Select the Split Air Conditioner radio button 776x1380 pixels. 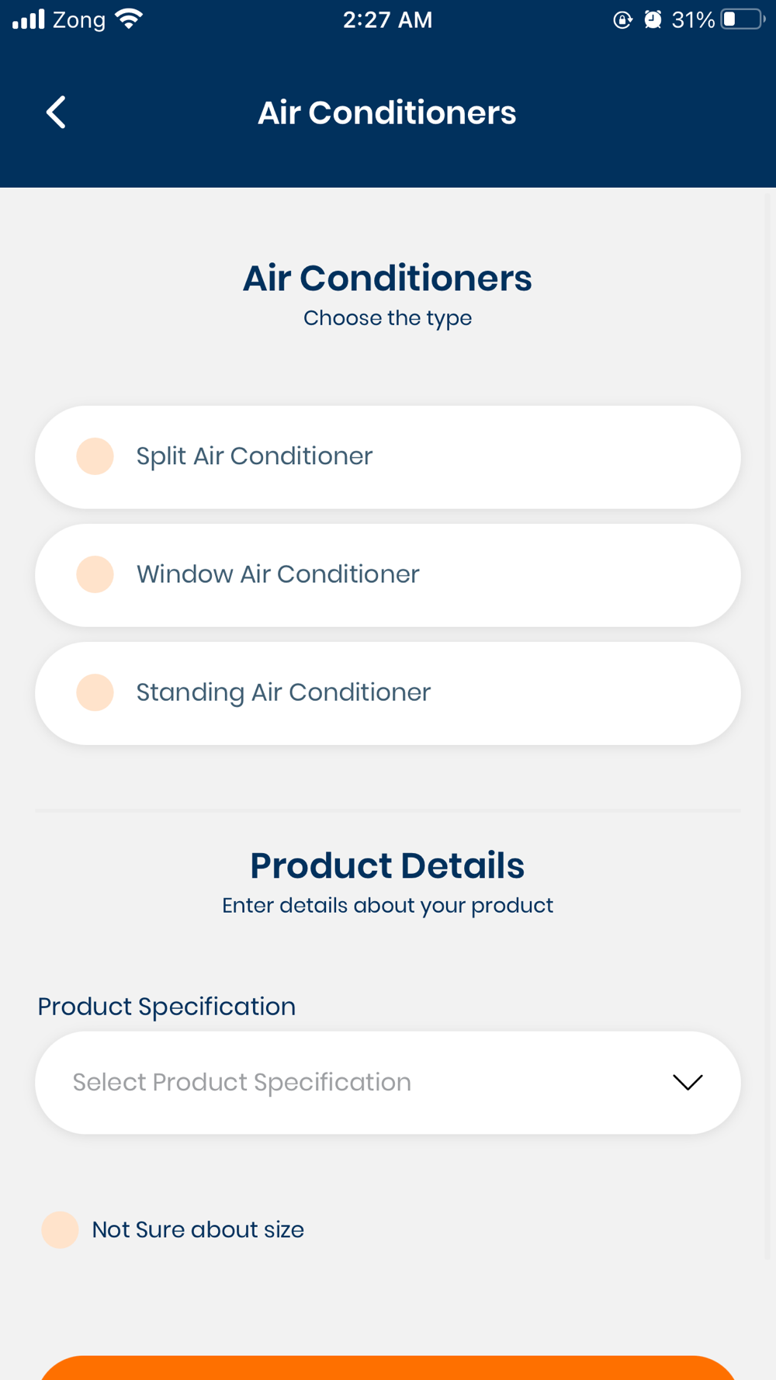(x=95, y=456)
